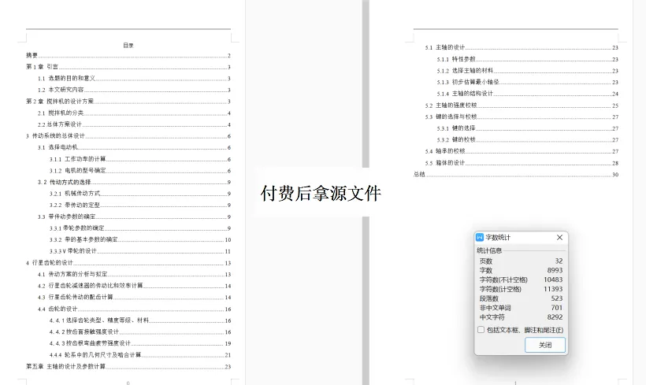Open entry 4.4.3 按齿根弯曲疲劳强度设计
Image resolution: width=646 pixels, height=385 pixels.
(x=140, y=343)
